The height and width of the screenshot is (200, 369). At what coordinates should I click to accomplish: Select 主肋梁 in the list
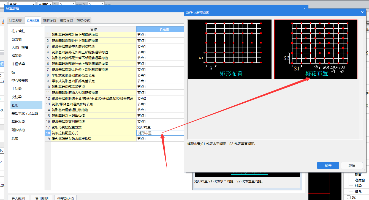(x=26, y=89)
